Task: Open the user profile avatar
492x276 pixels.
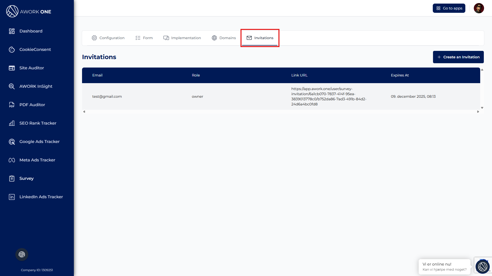Action: (479, 8)
